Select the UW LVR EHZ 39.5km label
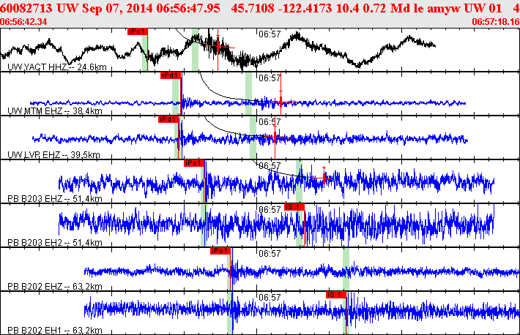This screenshot has width=520, height=335. click(x=53, y=155)
